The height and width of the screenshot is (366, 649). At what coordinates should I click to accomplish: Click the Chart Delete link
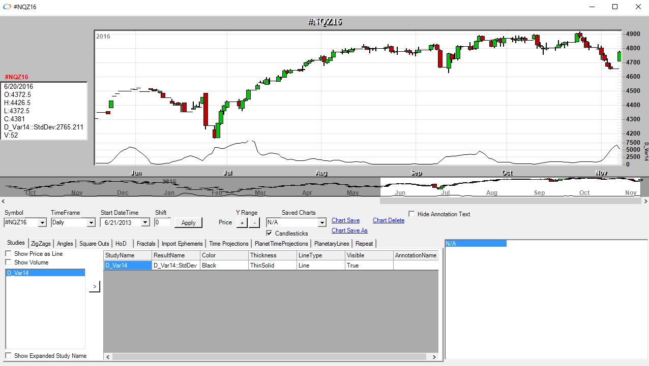click(x=388, y=220)
